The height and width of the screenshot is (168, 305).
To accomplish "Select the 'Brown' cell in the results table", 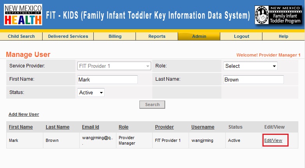I will pos(61,140).
